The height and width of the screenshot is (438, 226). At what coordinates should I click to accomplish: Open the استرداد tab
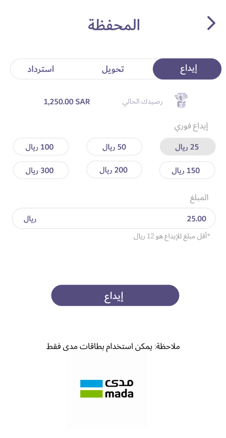point(41,69)
